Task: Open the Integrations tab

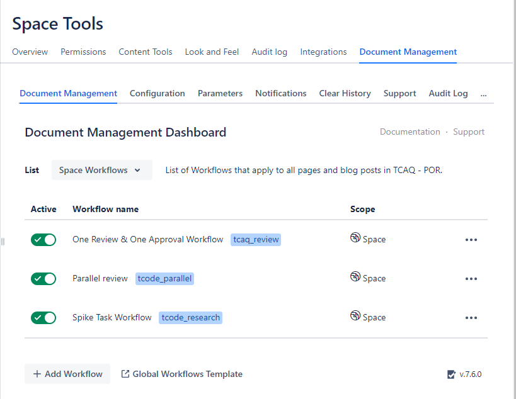Action: pos(323,52)
